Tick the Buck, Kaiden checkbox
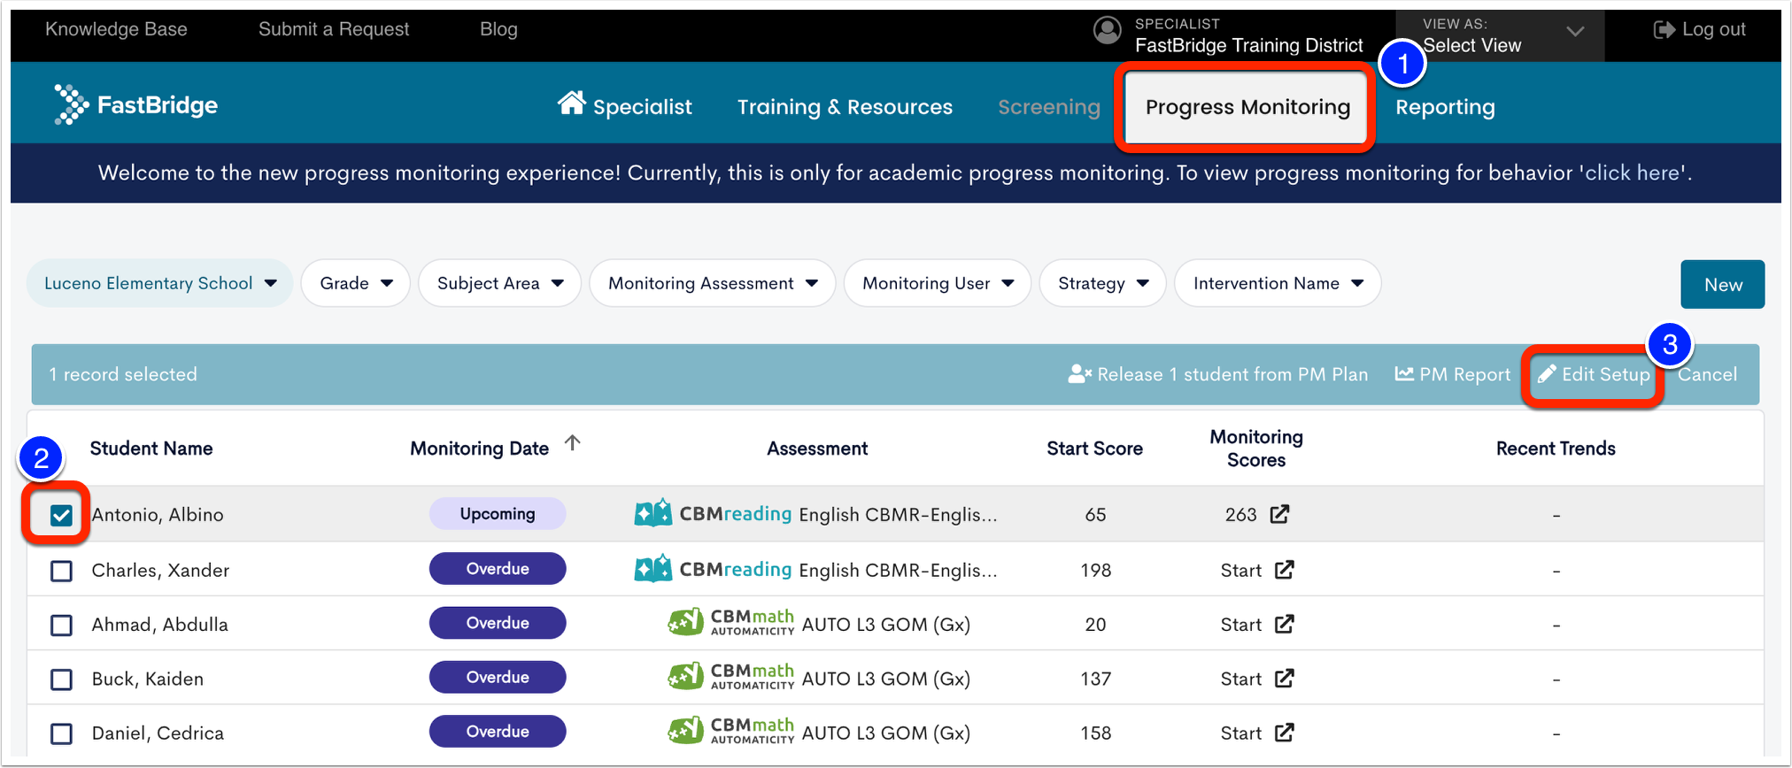1792x768 pixels. [x=61, y=680]
